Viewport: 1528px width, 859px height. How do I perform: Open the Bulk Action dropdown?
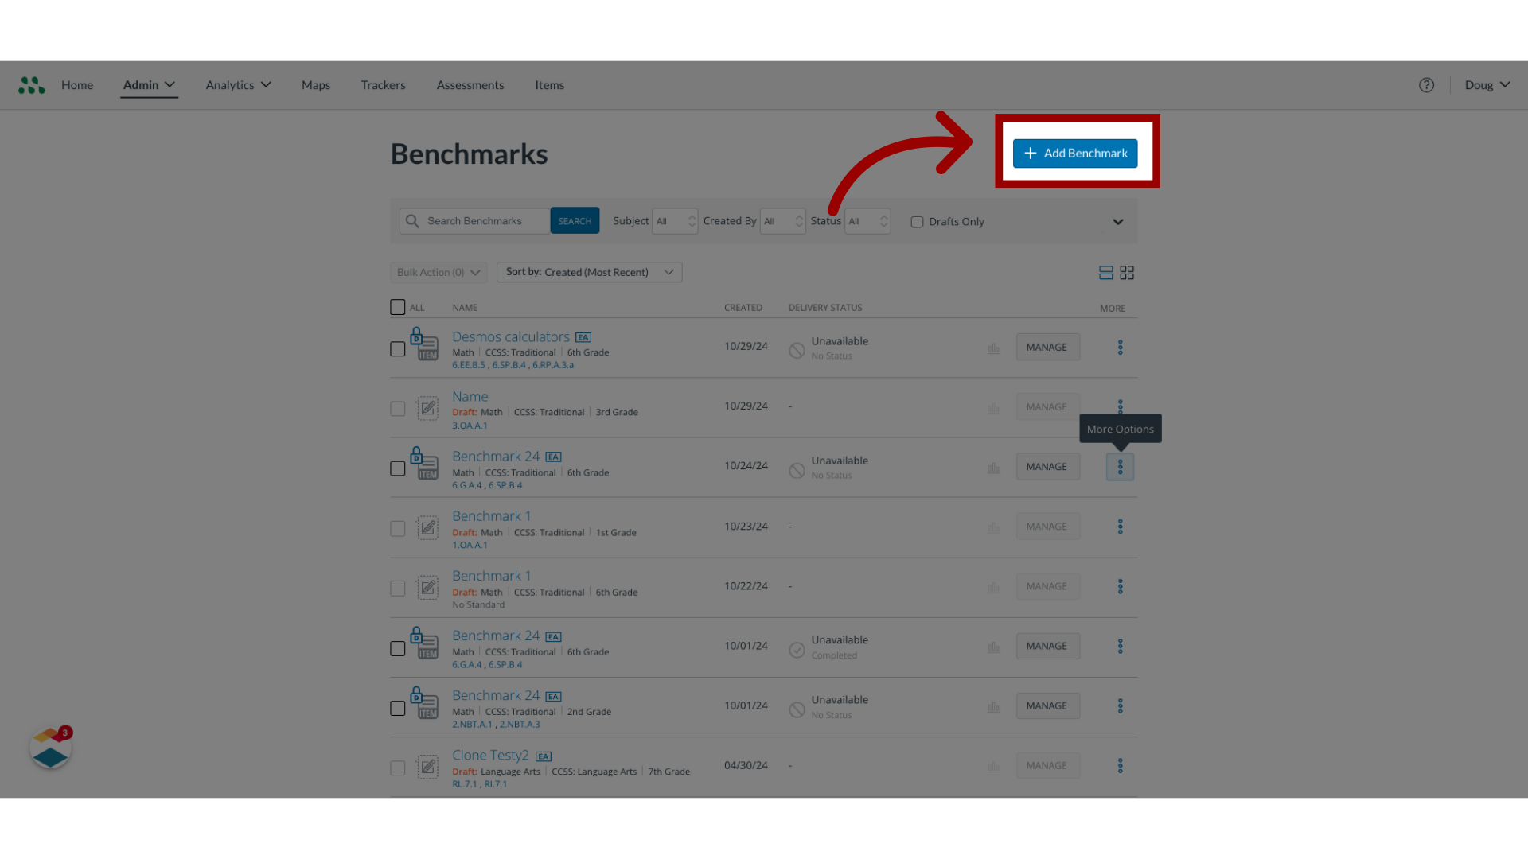click(x=439, y=272)
